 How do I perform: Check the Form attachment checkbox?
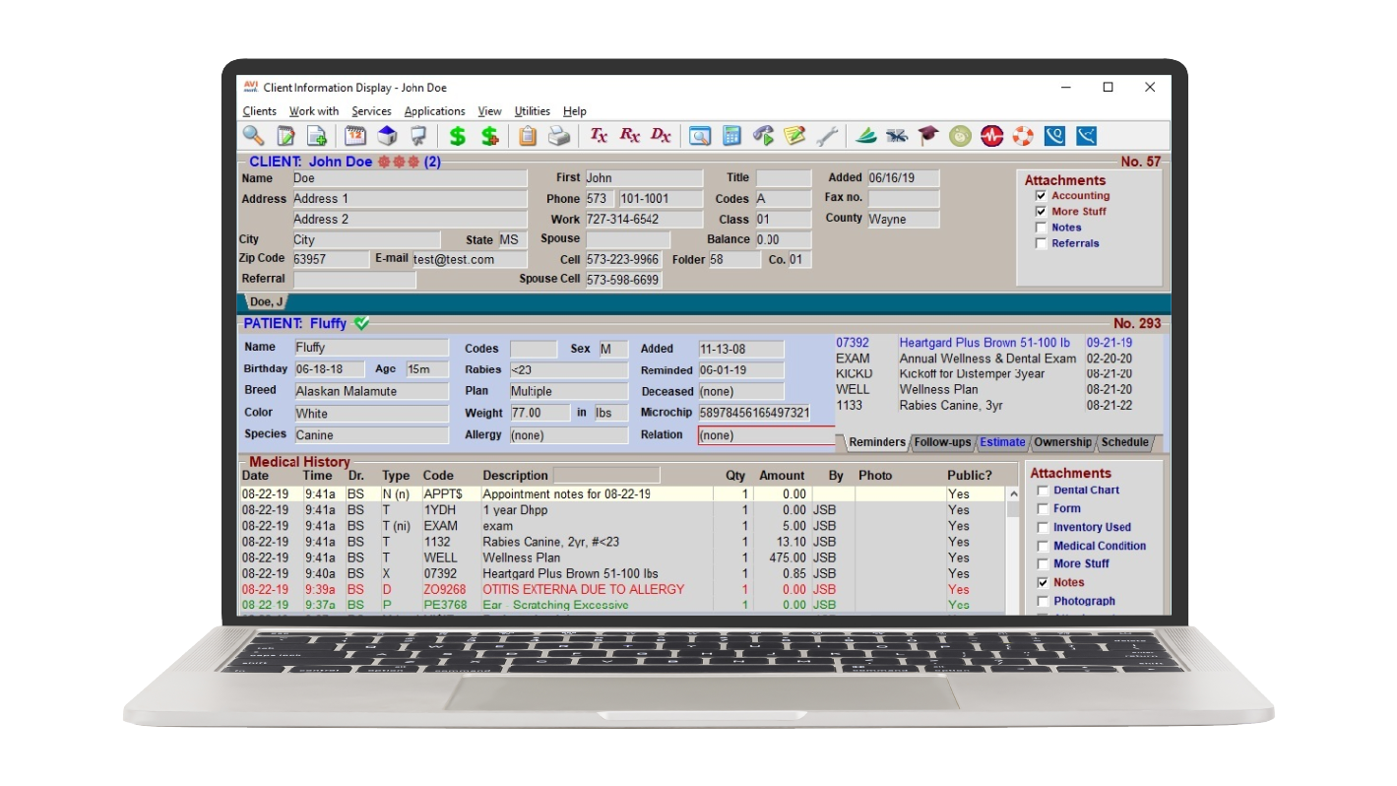click(1044, 509)
